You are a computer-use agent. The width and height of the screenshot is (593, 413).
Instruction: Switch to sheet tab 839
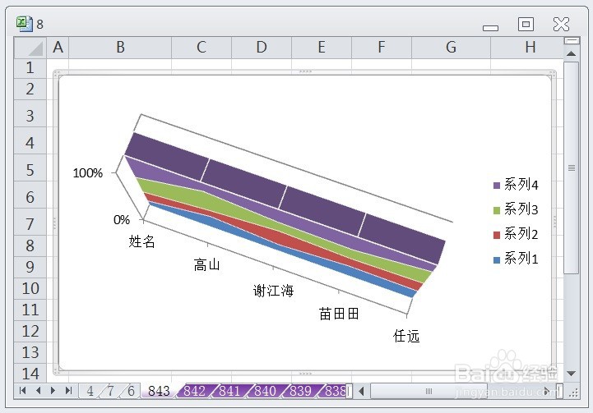(300, 391)
